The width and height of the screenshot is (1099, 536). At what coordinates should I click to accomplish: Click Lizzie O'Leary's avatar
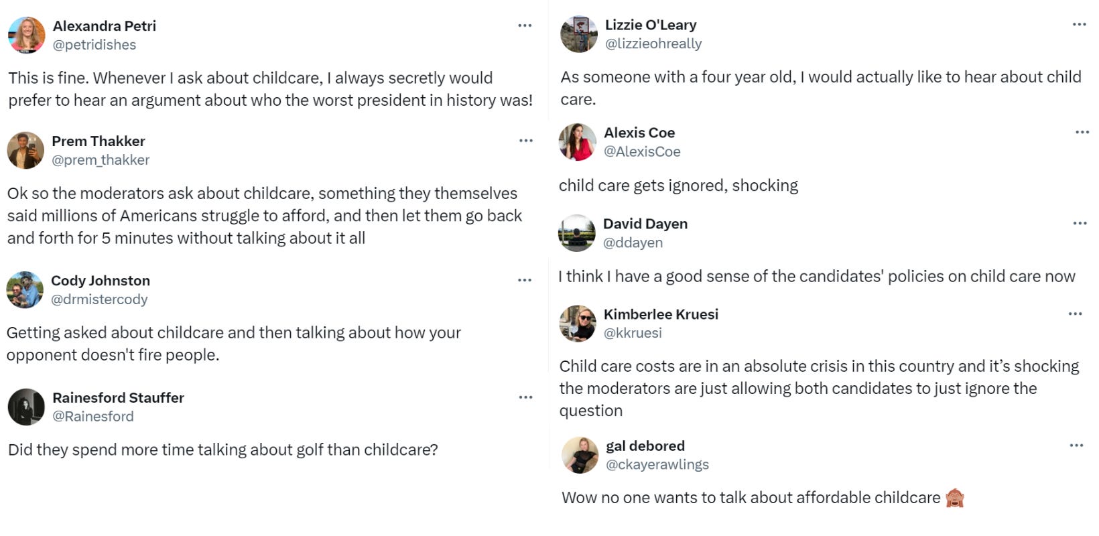point(578,34)
